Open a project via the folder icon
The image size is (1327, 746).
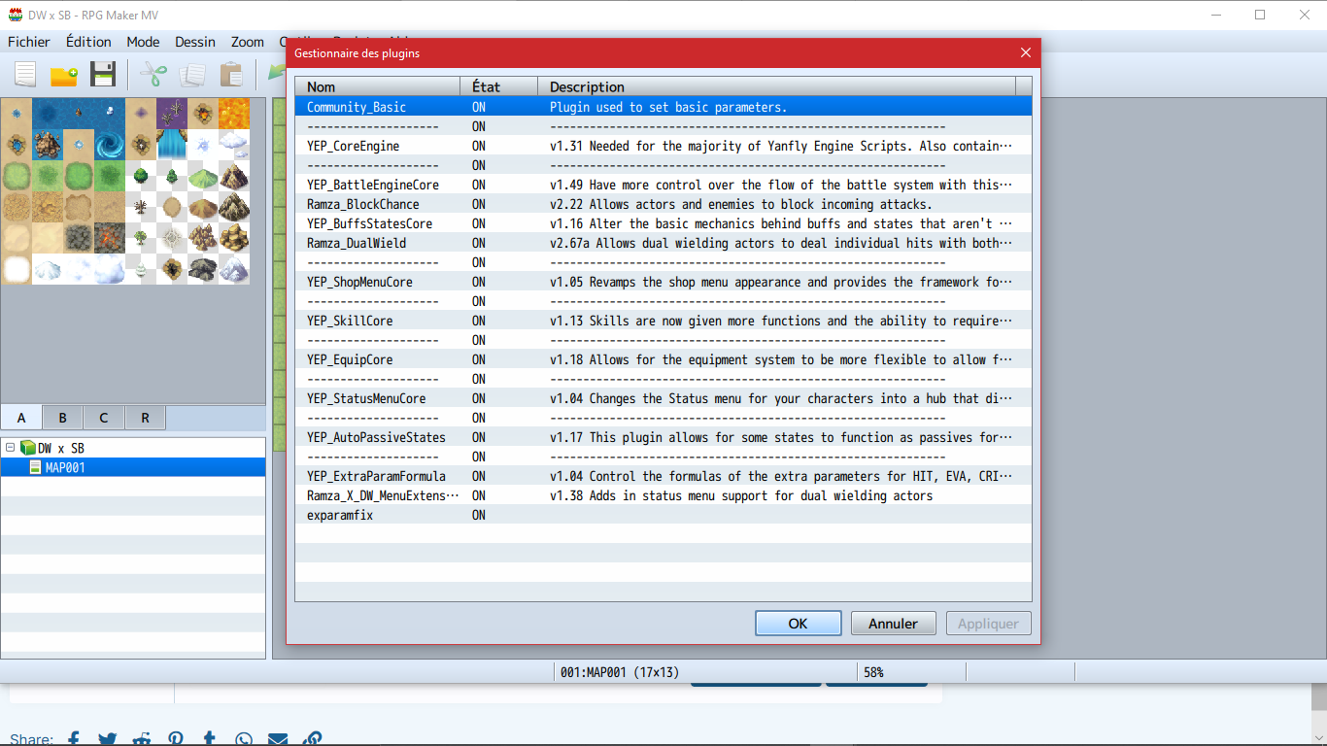[64, 74]
